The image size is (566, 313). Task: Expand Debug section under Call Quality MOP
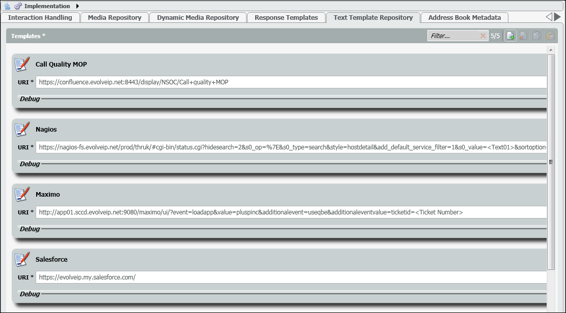click(x=30, y=99)
